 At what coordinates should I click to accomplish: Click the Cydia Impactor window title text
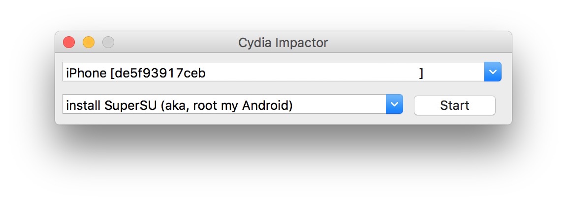coord(283,43)
